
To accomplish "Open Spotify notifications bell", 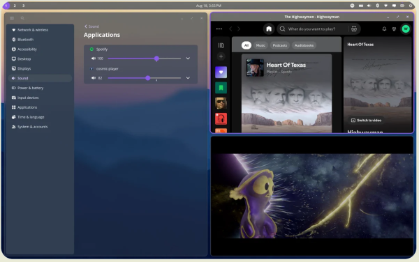I will 384,29.
